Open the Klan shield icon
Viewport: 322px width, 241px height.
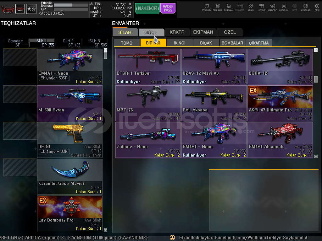click(251, 8)
